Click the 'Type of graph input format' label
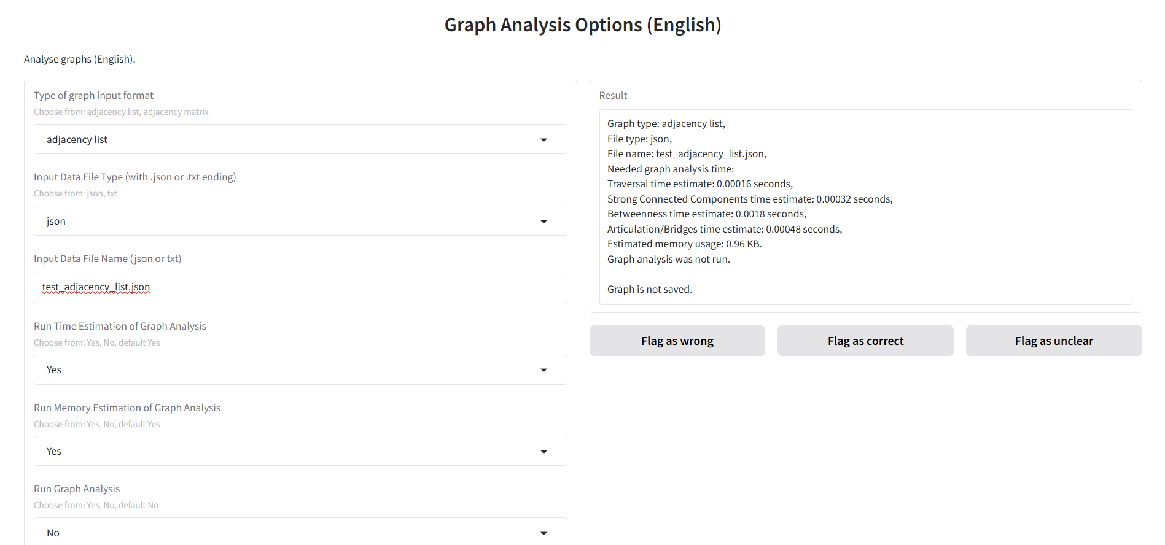The image size is (1165, 545). tap(93, 95)
